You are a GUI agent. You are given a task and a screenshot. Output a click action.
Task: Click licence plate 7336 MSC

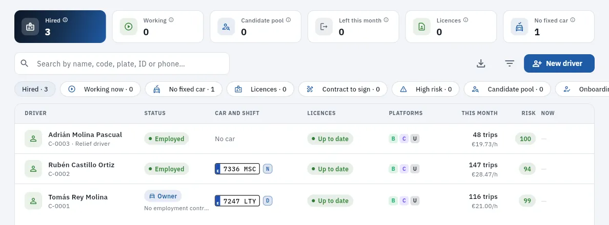coord(237,169)
